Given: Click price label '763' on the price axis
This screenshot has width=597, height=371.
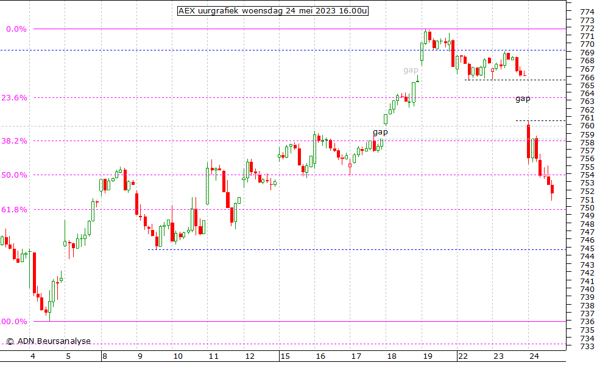Looking at the screenshot, I should coord(587,102).
